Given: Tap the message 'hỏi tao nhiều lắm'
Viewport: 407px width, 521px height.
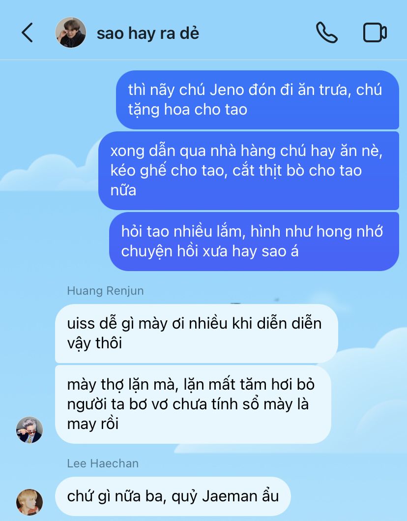Looking at the screenshot, I should click(254, 242).
